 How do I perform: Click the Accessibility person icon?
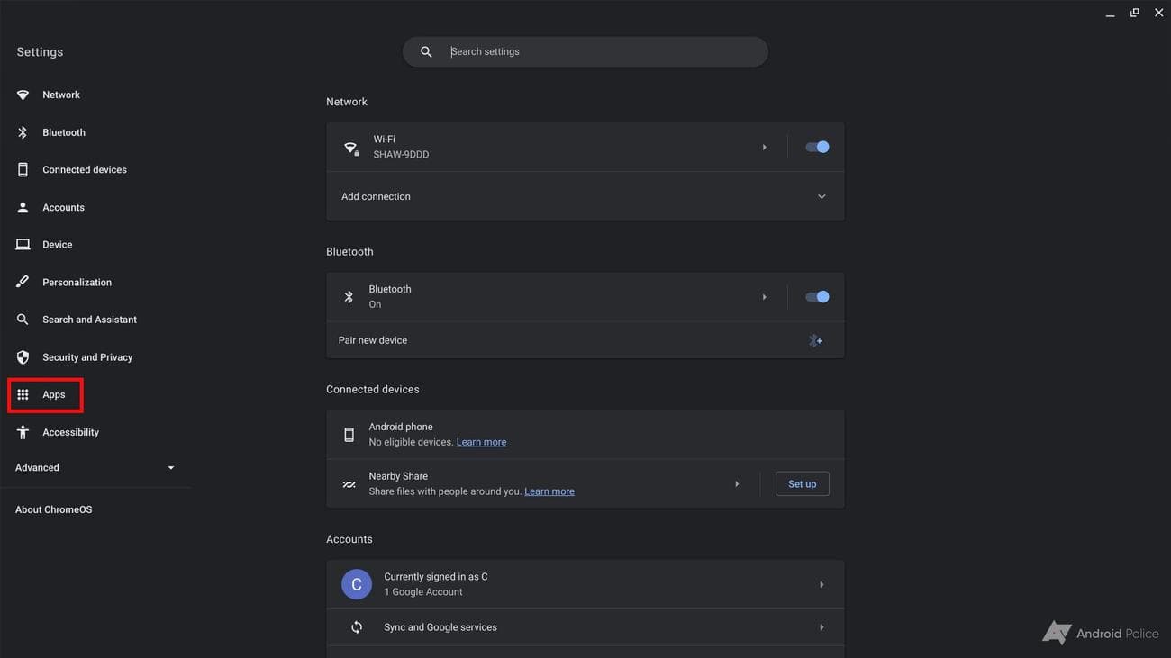[x=23, y=433]
